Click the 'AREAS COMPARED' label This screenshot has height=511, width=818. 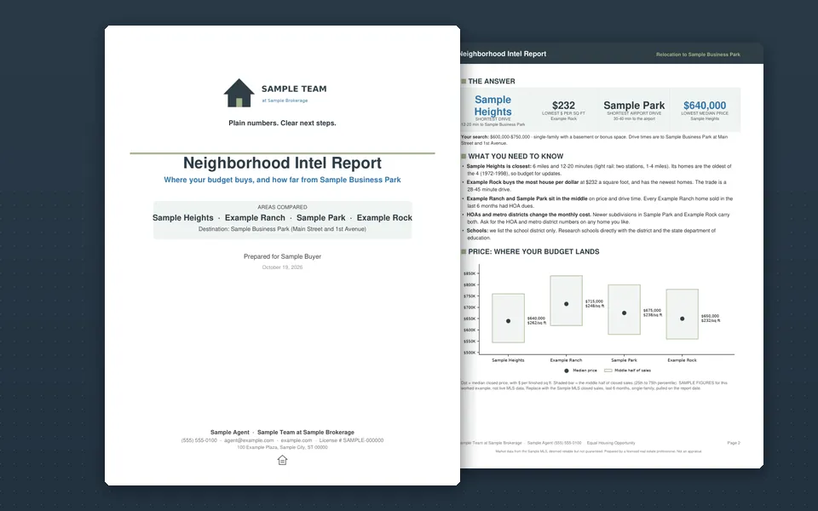click(x=282, y=207)
